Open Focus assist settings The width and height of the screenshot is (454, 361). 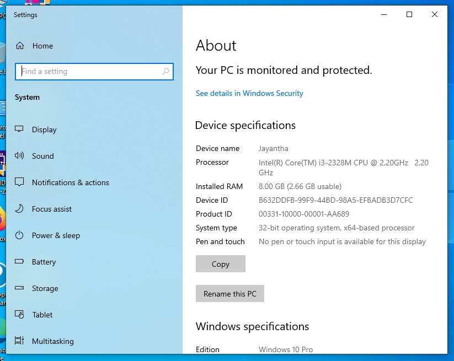coord(51,209)
